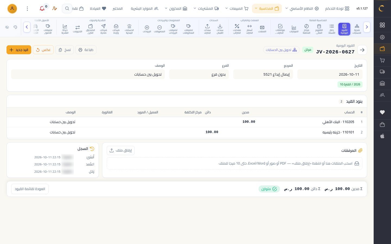Open payment vouchers (سندات الصرف)

click(x=207, y=29)
